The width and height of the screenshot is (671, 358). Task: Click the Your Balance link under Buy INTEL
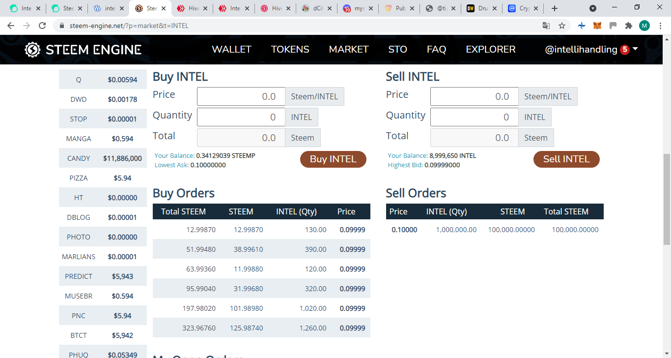(x=174, y=155)
